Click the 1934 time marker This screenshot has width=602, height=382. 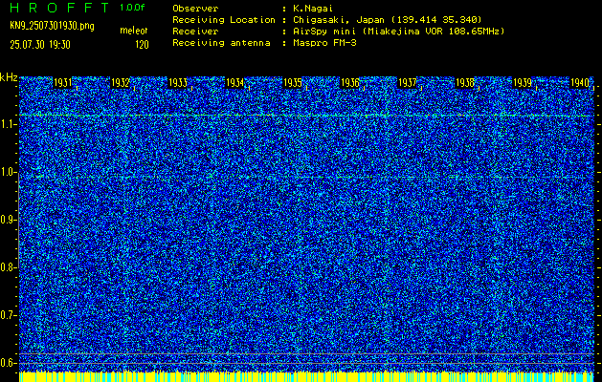(235, 83)
